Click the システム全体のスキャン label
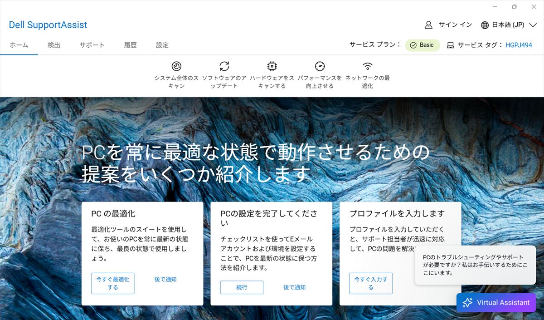Viewport: 544px width, 320px height. [x=176, y=82]
